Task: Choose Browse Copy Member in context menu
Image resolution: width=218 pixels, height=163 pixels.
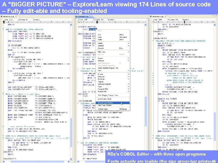Action: pos(113,103)
